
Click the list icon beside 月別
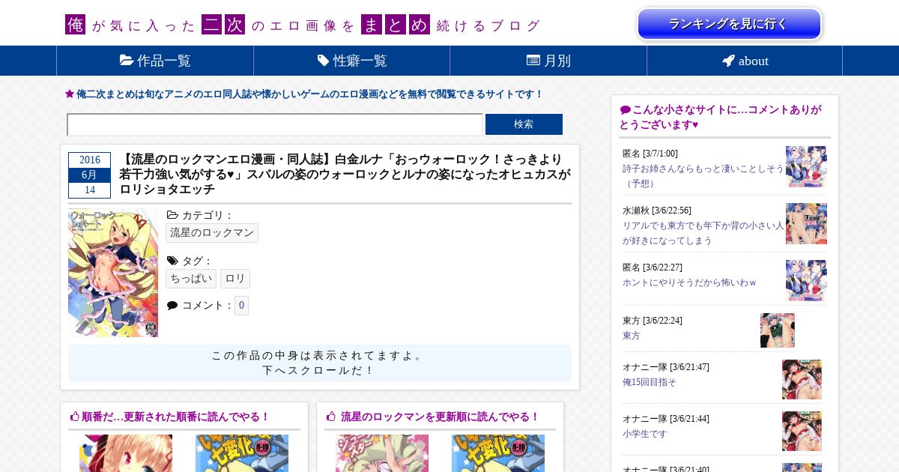pyautogui.click(x=533, y=61)
